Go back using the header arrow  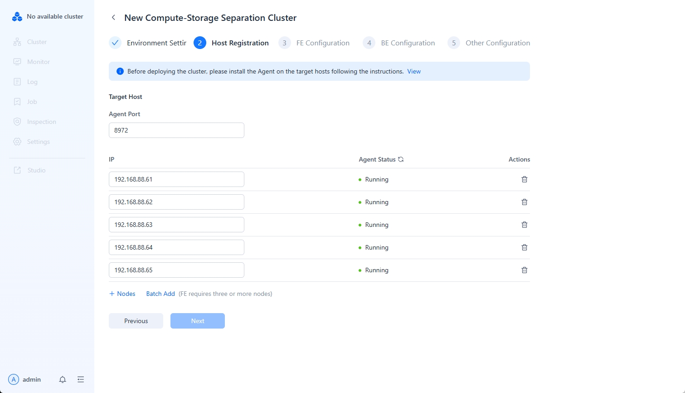point(114,18)
